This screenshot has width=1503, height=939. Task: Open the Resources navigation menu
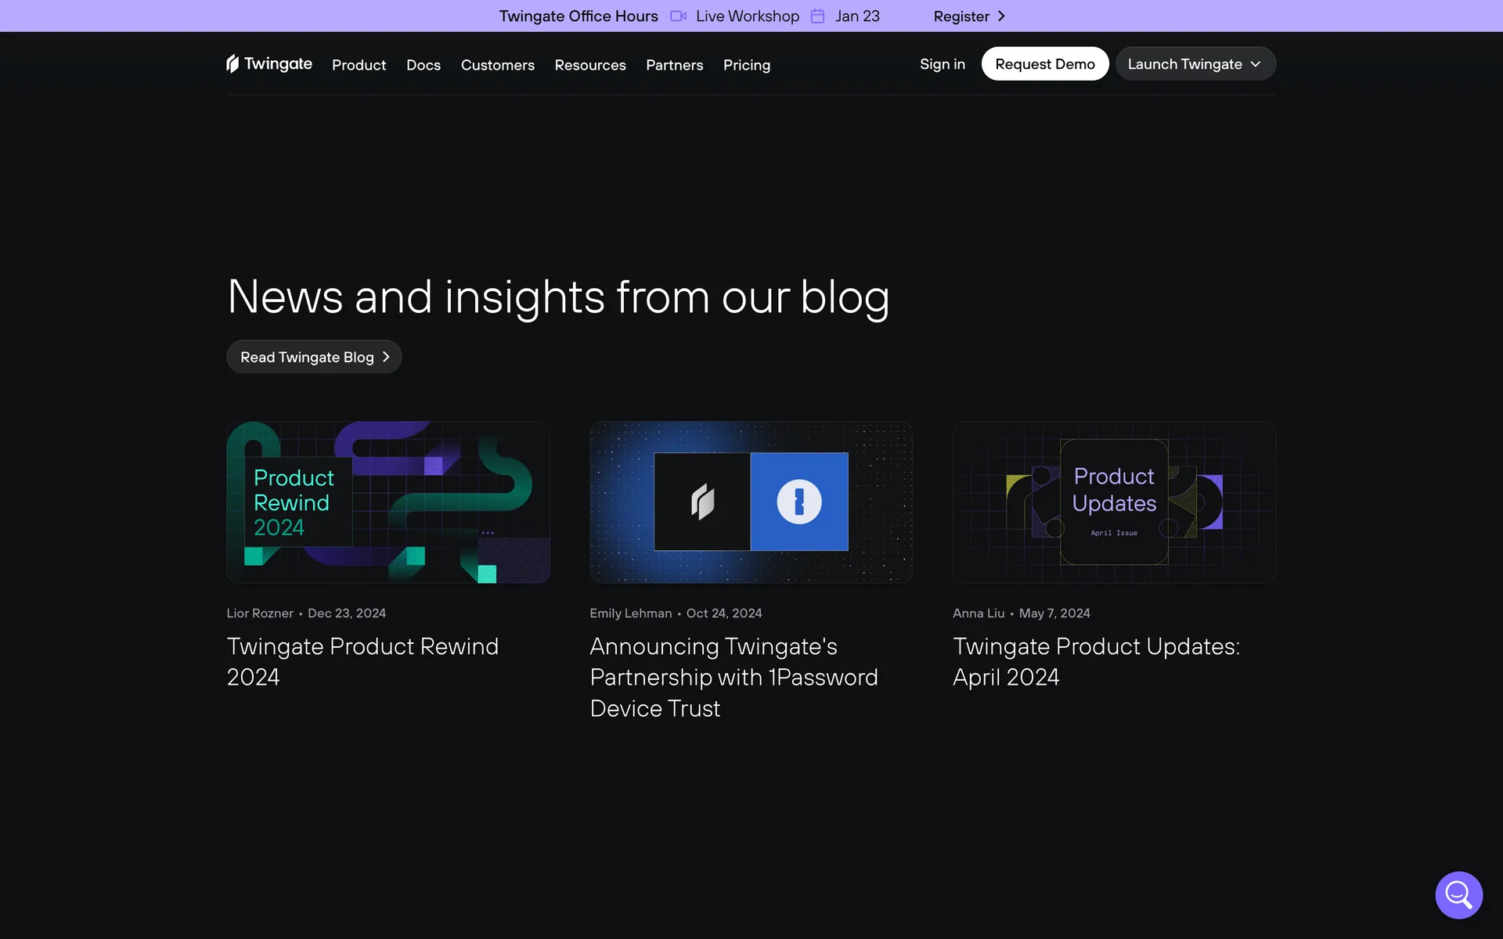589,65
